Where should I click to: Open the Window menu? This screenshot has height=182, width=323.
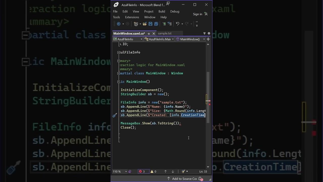coord(150,17)
